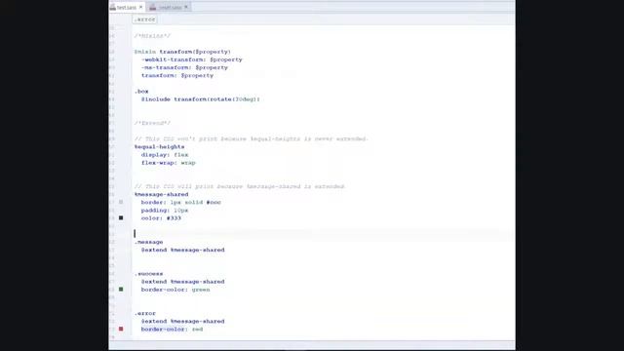
Task: Click the 'flex-wrap: wrap' line
Action: coord(169,163)
